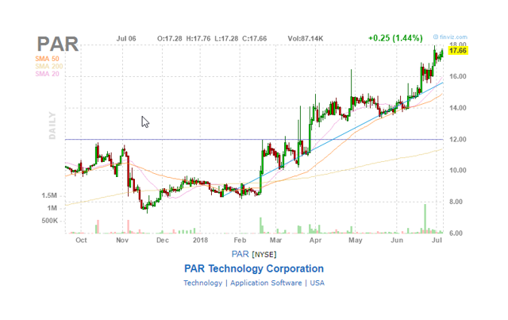This screenshot has height=320, width=508.
Task: Click the Apr month label on the time axis
Action: (x=315, y=241)
